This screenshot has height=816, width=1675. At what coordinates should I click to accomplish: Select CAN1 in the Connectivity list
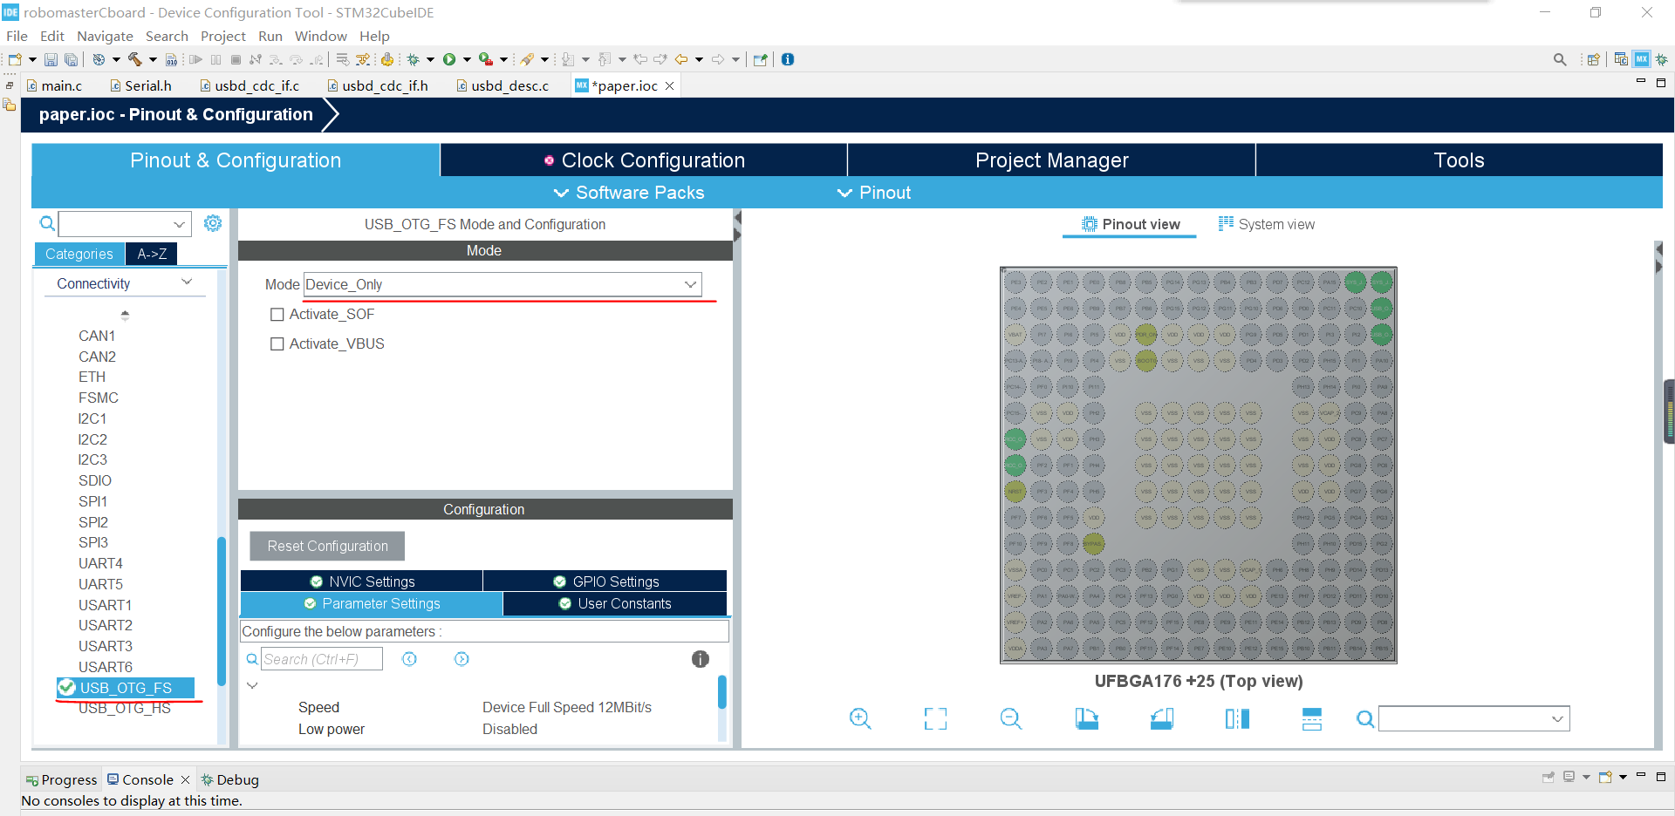click(x=97, y=336)
